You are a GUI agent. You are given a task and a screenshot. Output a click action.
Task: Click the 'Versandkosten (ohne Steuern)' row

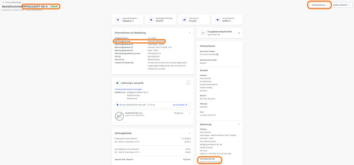point(153,149)
